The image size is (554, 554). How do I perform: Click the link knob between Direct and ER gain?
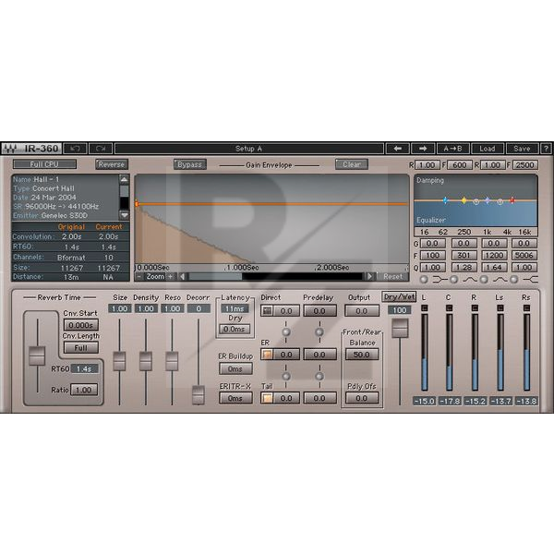(286, 332)
